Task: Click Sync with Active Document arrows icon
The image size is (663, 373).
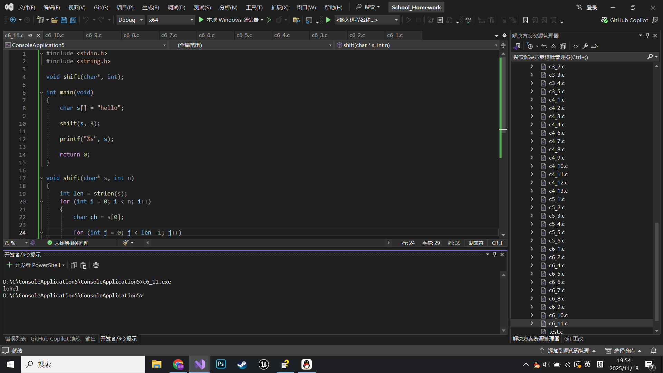Action: [544, 46]
